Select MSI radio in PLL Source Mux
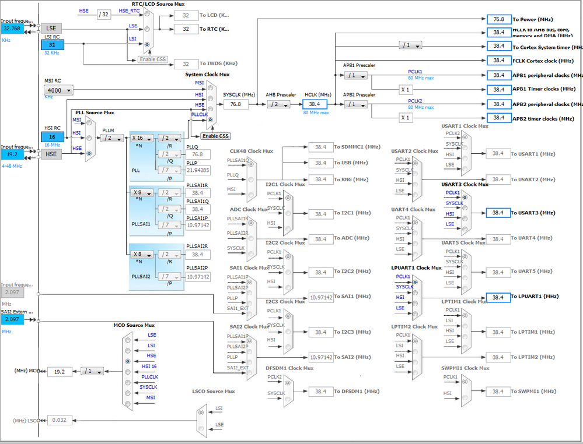Image resolution: width=583 pixels, height=444 pixels. tap(89, 123)
